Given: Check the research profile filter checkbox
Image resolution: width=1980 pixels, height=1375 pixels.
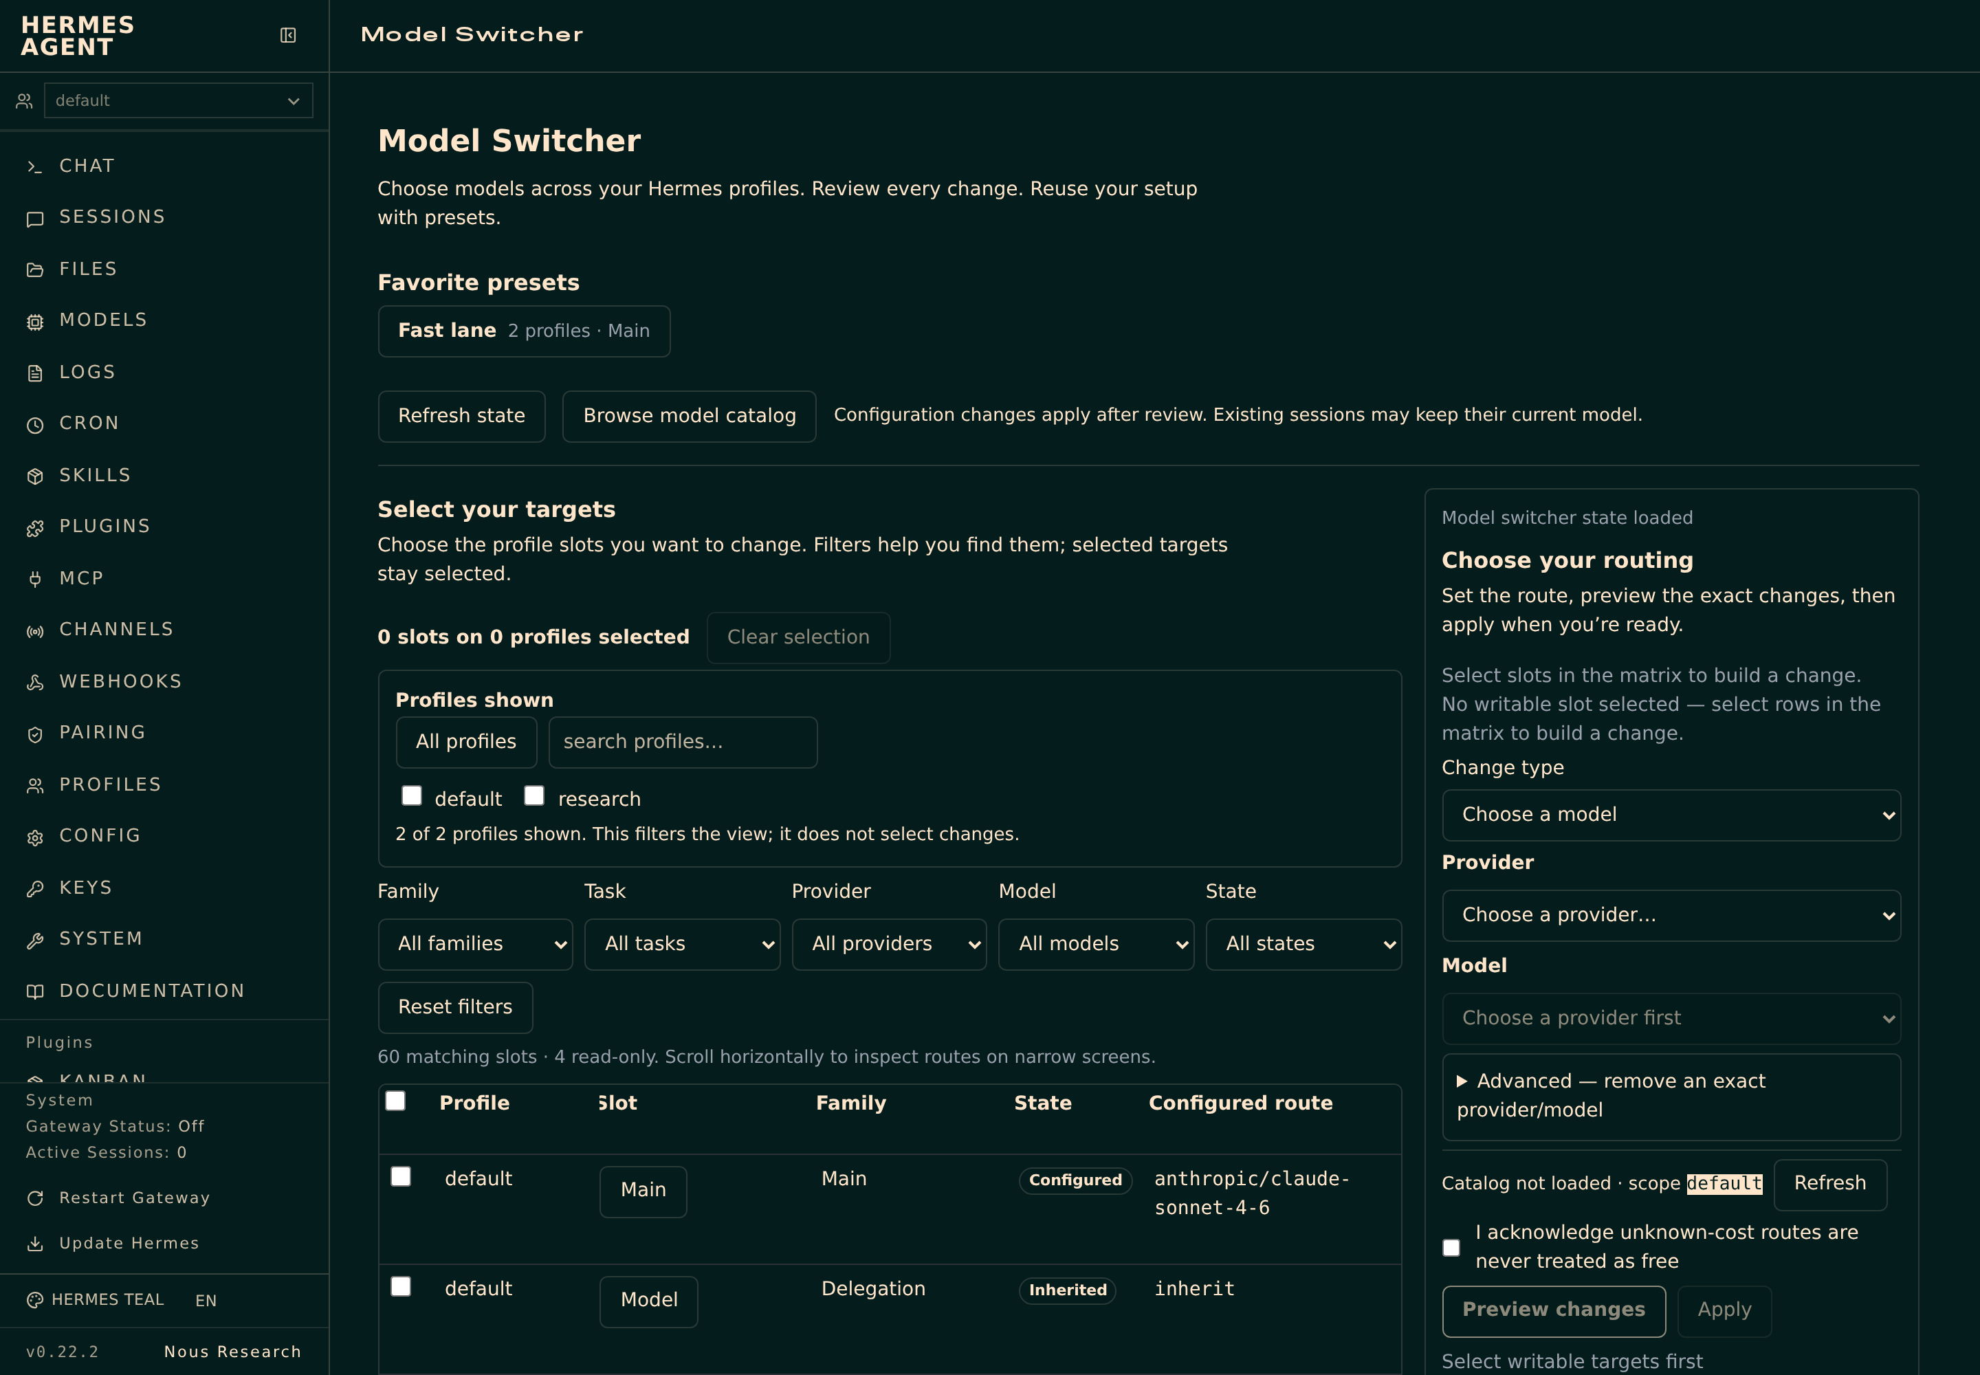Looking at the screenshot, I should click(x=534, y=795).
